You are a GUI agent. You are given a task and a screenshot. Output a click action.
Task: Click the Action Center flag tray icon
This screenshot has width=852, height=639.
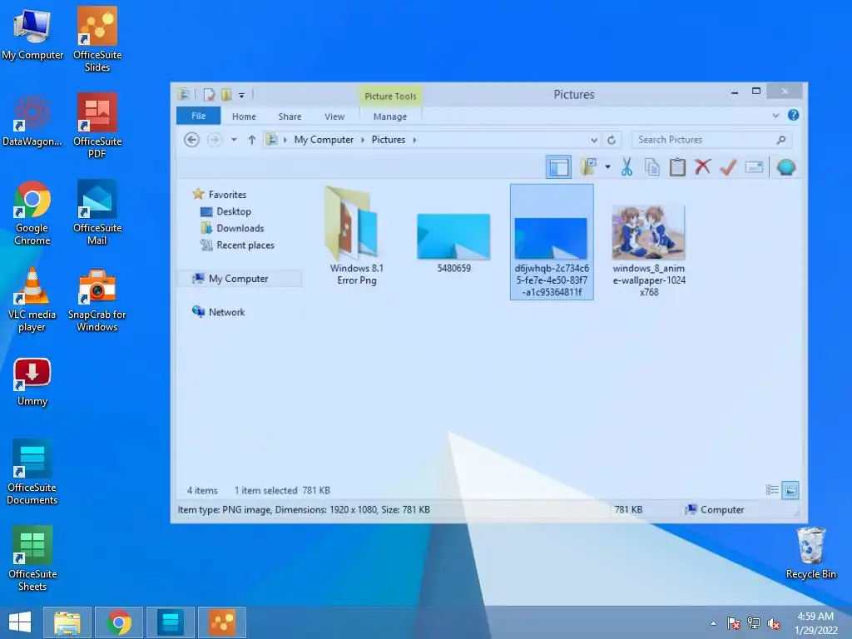click(734, 623)
